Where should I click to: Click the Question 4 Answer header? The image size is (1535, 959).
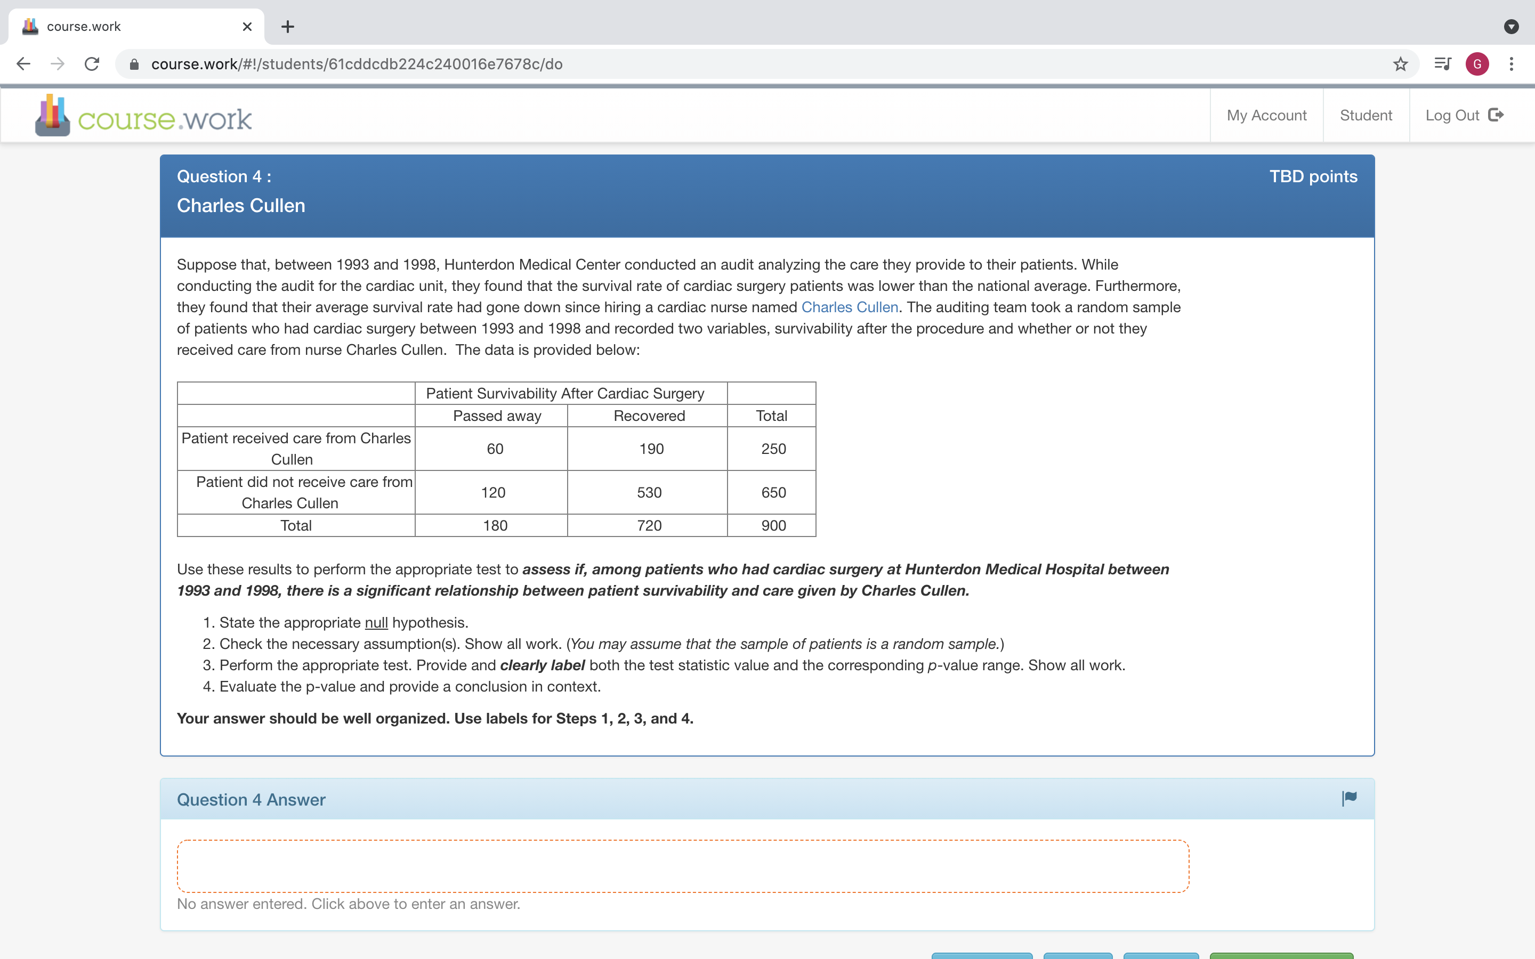251,799
